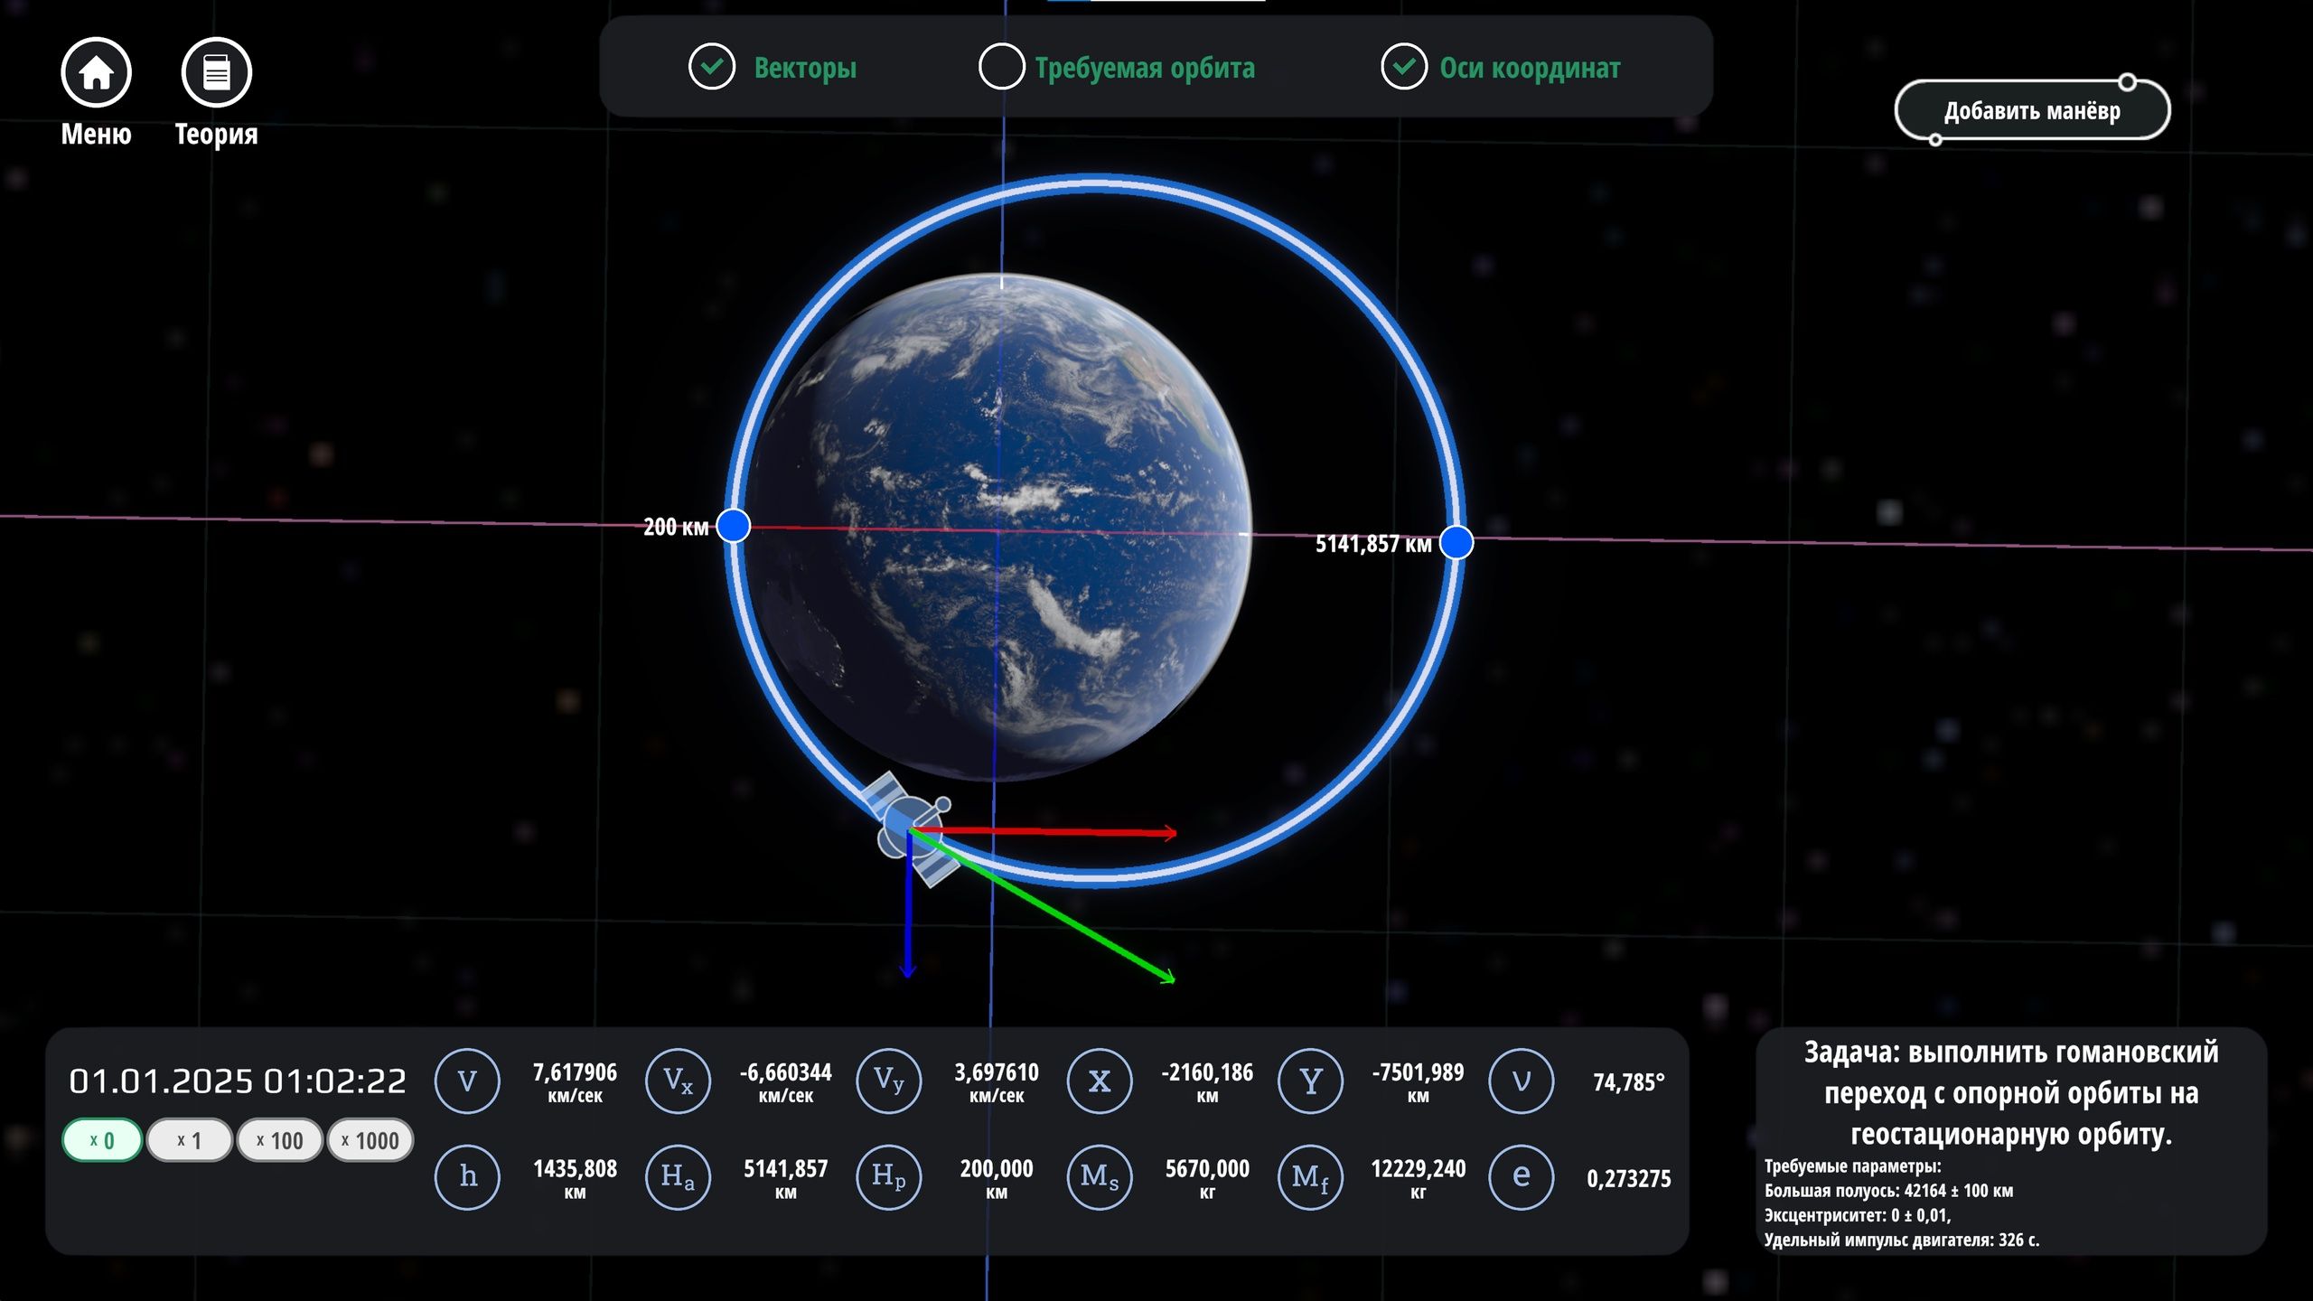Viewport: 2313px width, 1301px height.
Task: Open the home Menu icon
Action: 96,72
